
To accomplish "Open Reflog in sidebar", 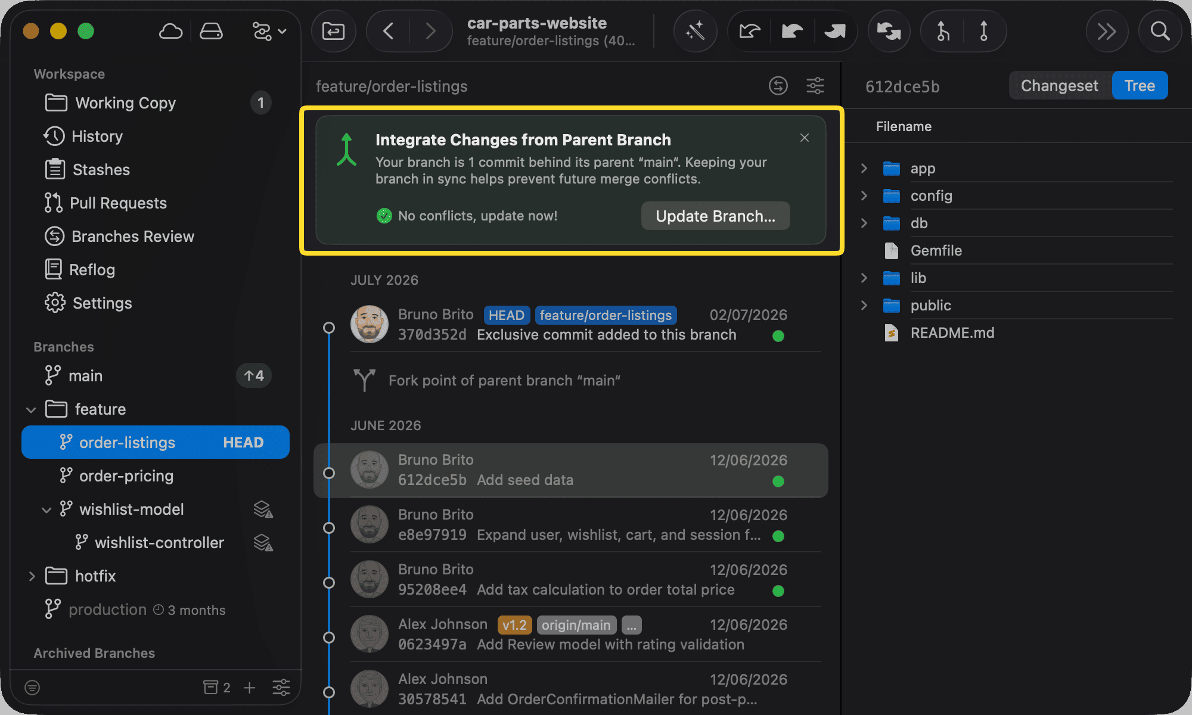I will [x=156, y=270].
